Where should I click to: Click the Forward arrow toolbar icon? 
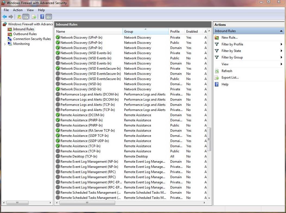pyautogui.click(x=11, y=17)
